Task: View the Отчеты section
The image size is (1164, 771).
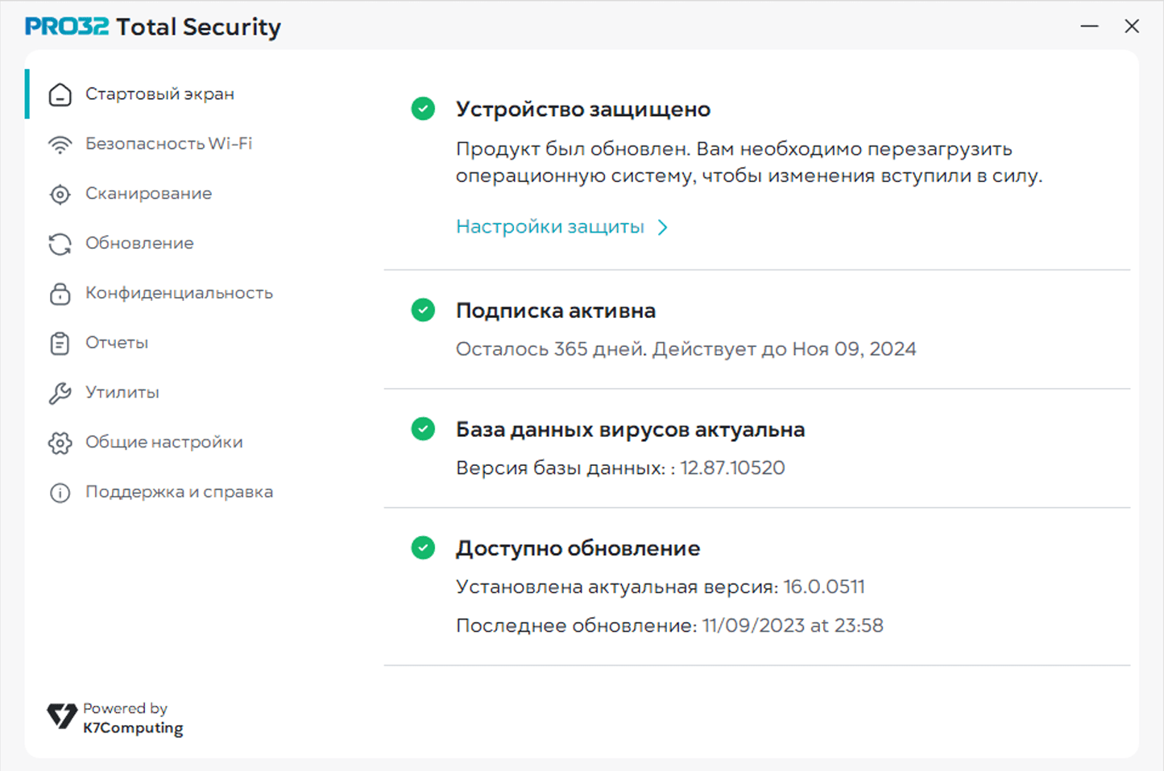Action: [117, 343]
